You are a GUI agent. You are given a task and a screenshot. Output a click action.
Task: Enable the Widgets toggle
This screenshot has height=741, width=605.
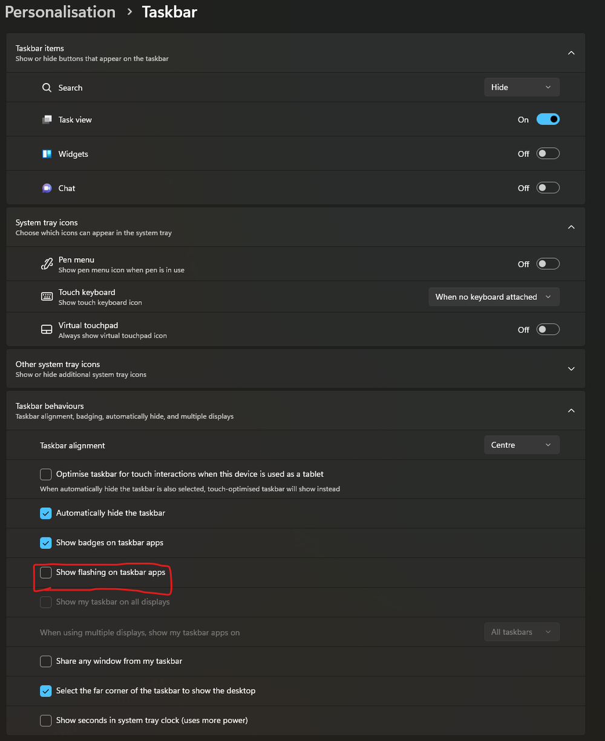548,153
